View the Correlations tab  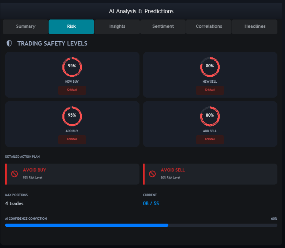click(x=209, y=27)
